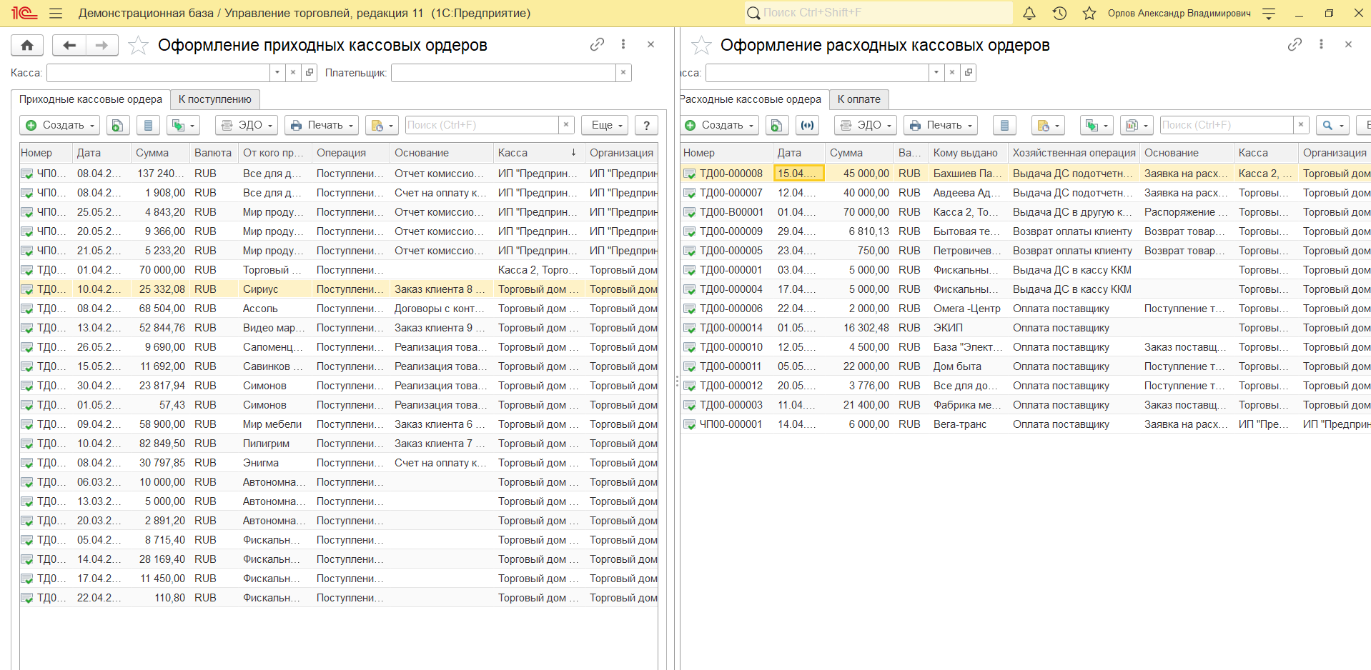Click the broadcast icon in outgoing orders toolbar

pyautogui.click(x=807, y=125)
